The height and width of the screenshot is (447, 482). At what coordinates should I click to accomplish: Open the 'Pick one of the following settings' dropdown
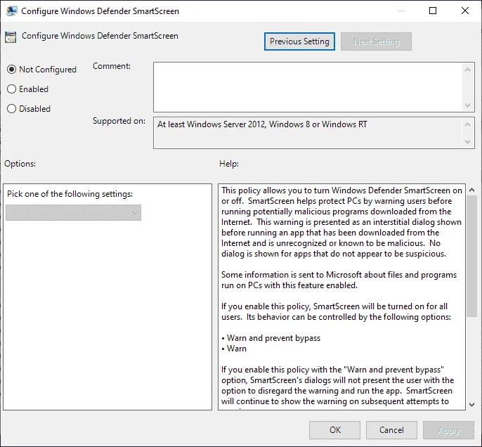click(x=74, y=213)
